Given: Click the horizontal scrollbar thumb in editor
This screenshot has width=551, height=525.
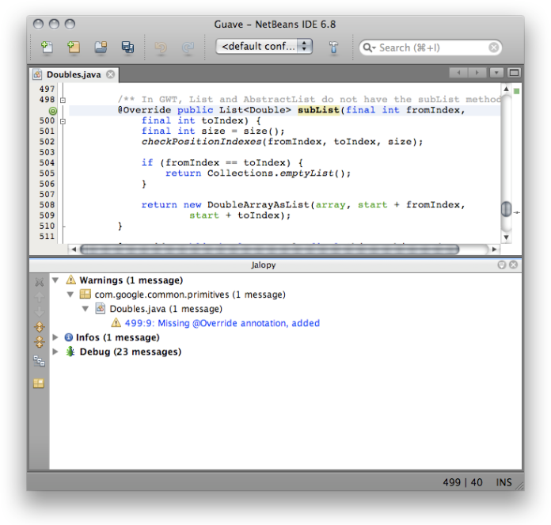Looking at the screenshot, I should [x=269, y=249].
